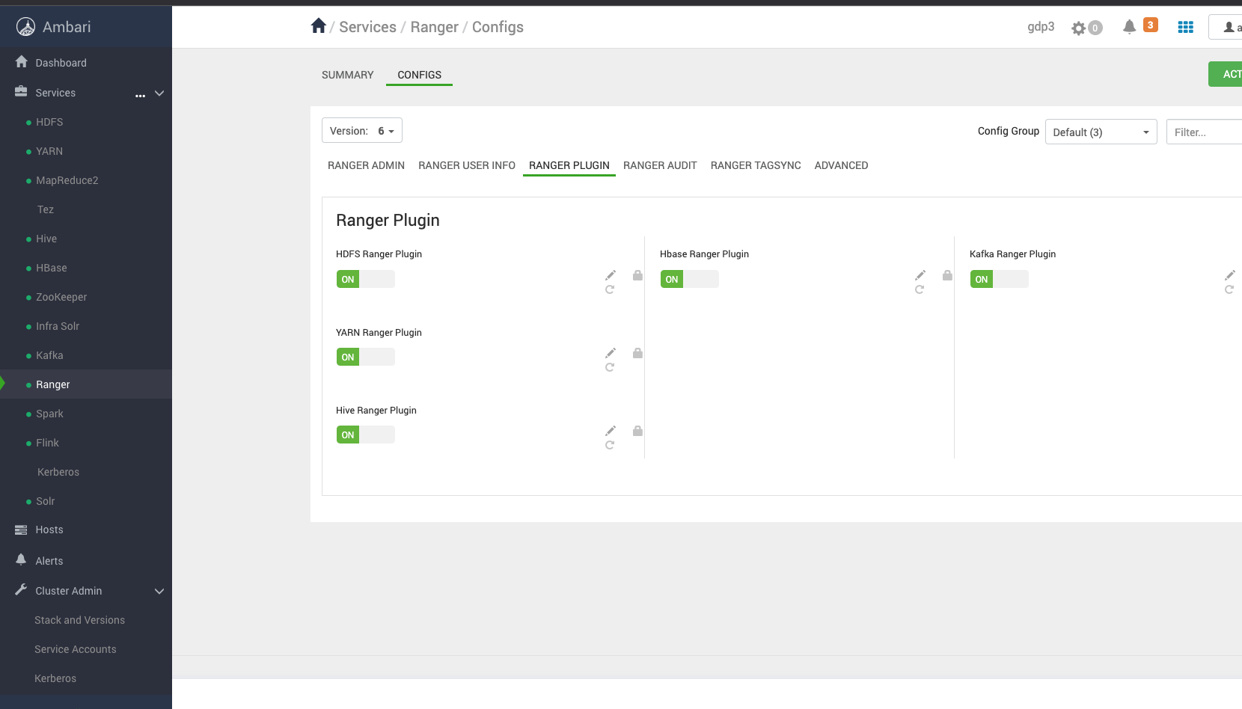Image resolution: width=1242 pixels, height=709 pixels.
Task: Toggle the YARN Ranger Plugin switch
Action: click(x=366, y=357)
